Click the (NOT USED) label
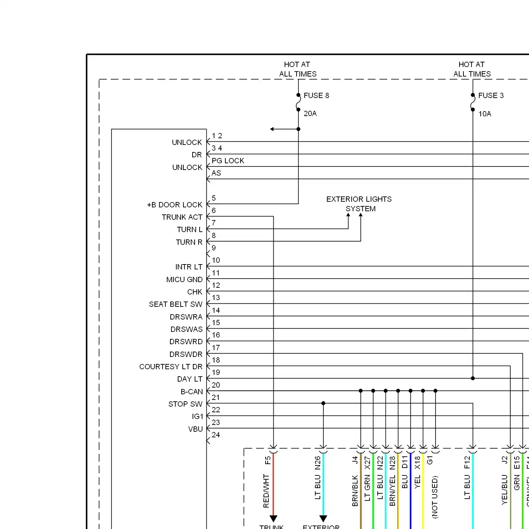 [434, 497]
